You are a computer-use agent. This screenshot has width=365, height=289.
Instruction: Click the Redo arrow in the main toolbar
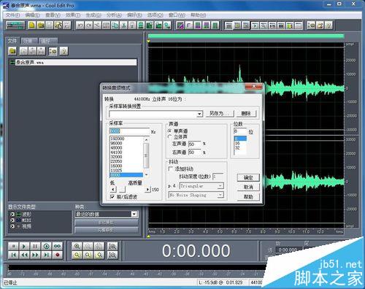point(88,26)
